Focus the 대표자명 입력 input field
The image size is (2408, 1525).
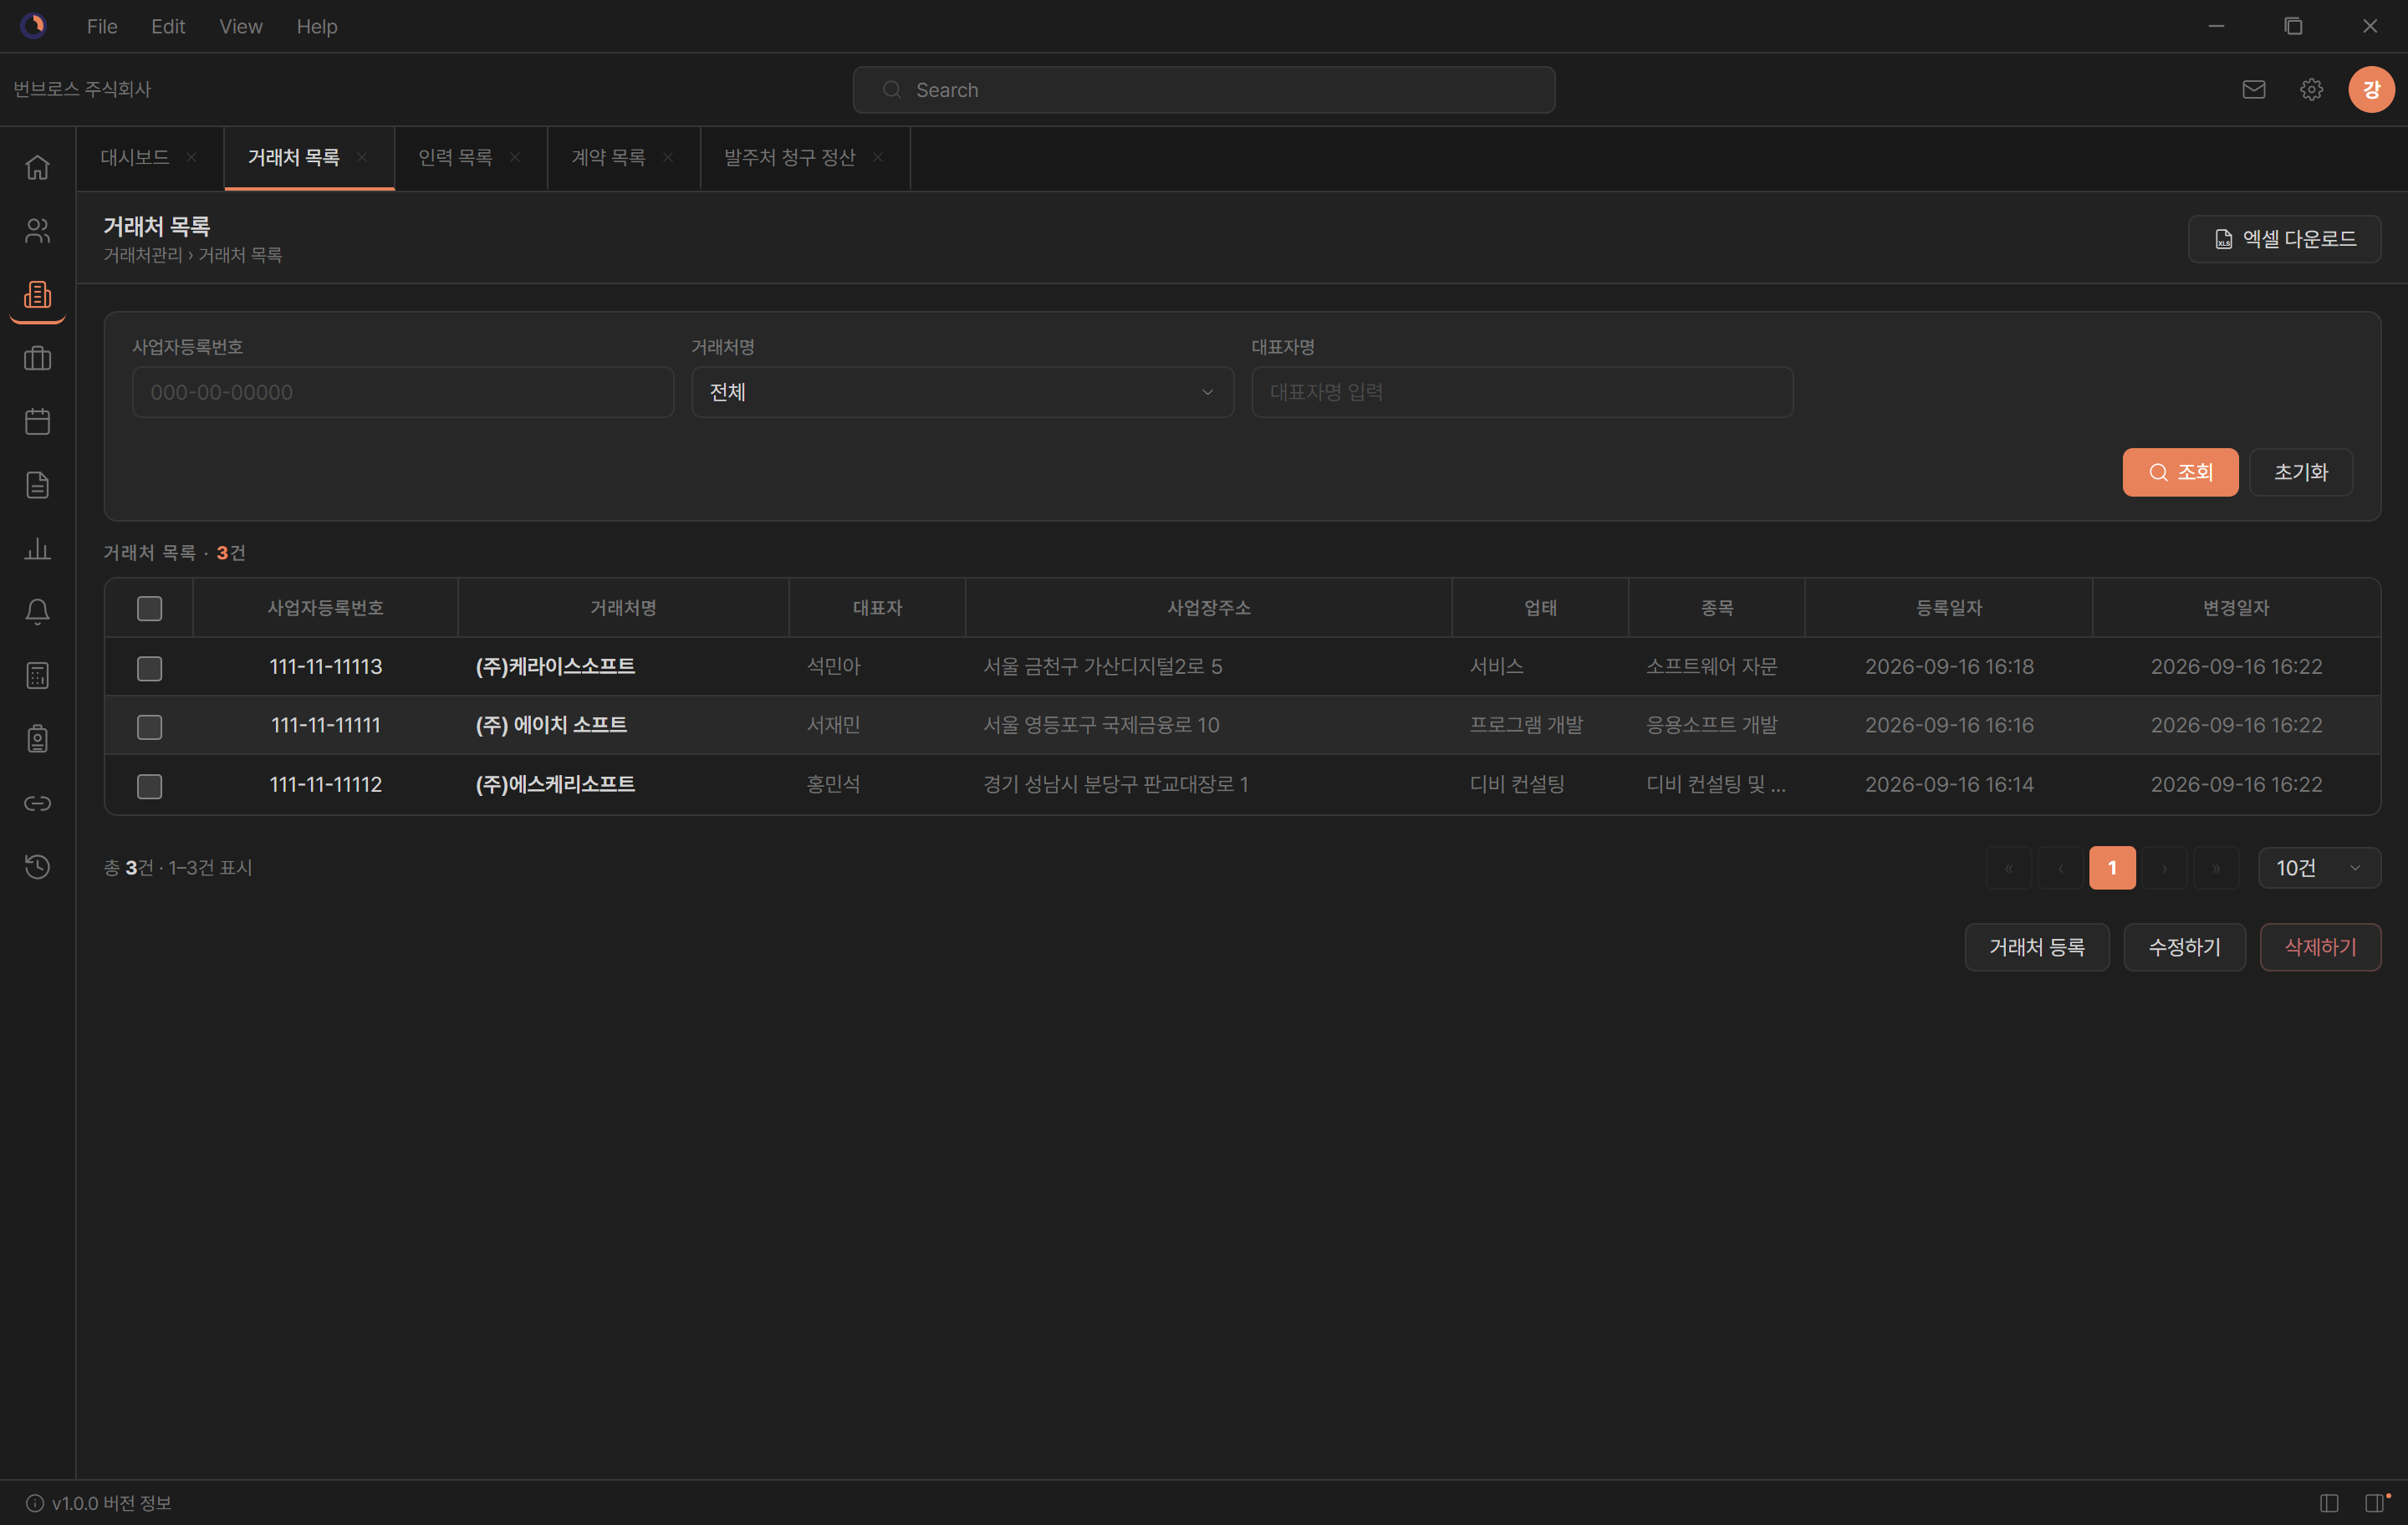[x=1522, y=392]
